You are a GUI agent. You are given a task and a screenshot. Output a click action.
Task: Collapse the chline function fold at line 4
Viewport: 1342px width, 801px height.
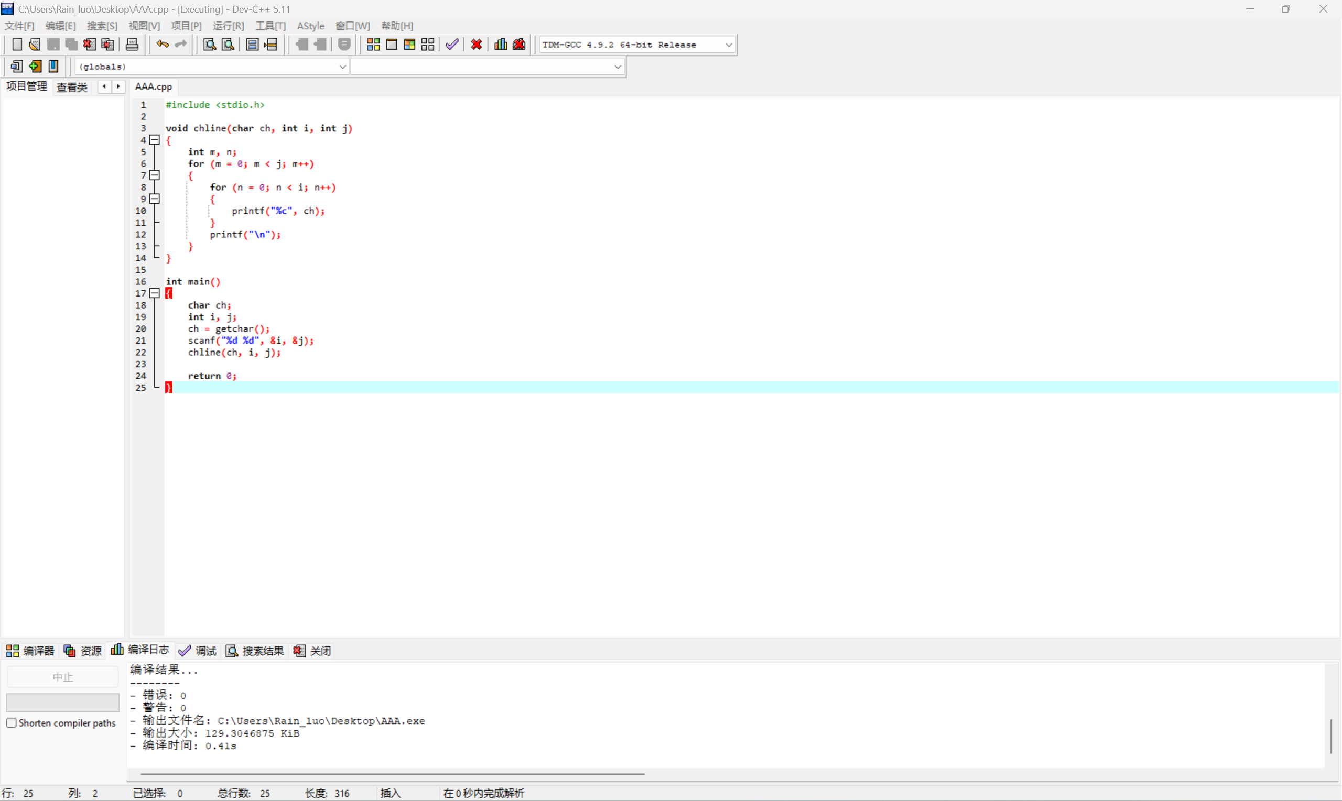[x=155, y=140]
